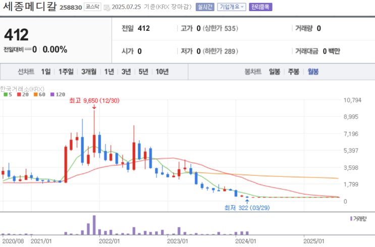This screenshot has width=375, height=247.
Task: Switch to 주봉 weekly candle chart
Action: point(293,72)
